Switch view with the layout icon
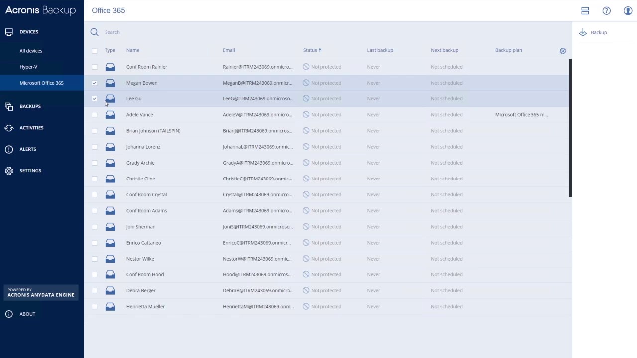The image size is (637, 358). [x=585, y=11]
